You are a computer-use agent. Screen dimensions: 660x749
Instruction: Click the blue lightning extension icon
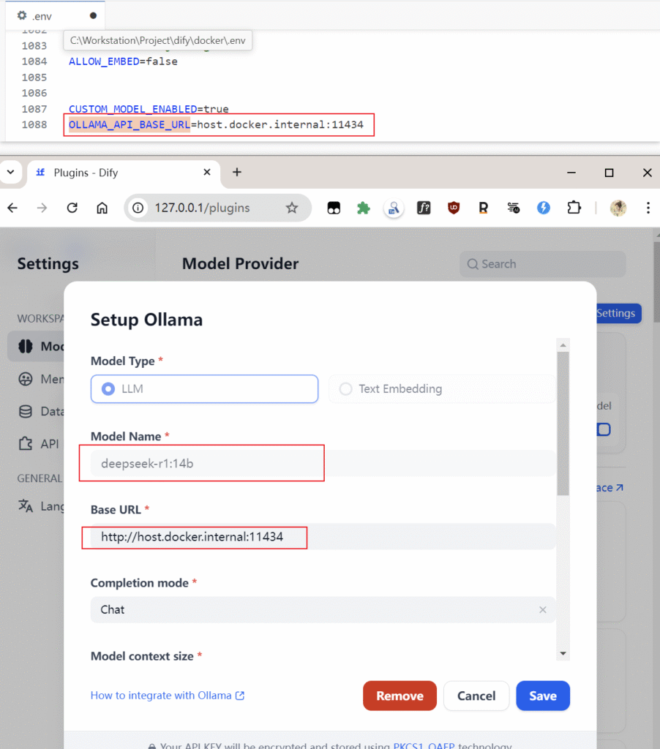pos(543,208)
